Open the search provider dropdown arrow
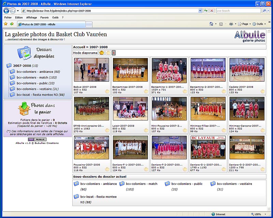Image resolution: width=273 pixels, height=218 pixels. point(268,11)
